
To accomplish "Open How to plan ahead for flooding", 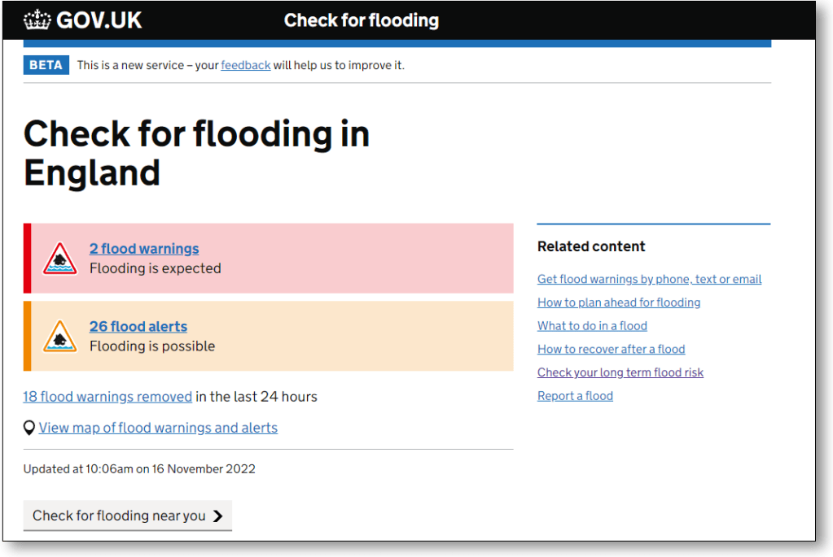I will [619, 302].
